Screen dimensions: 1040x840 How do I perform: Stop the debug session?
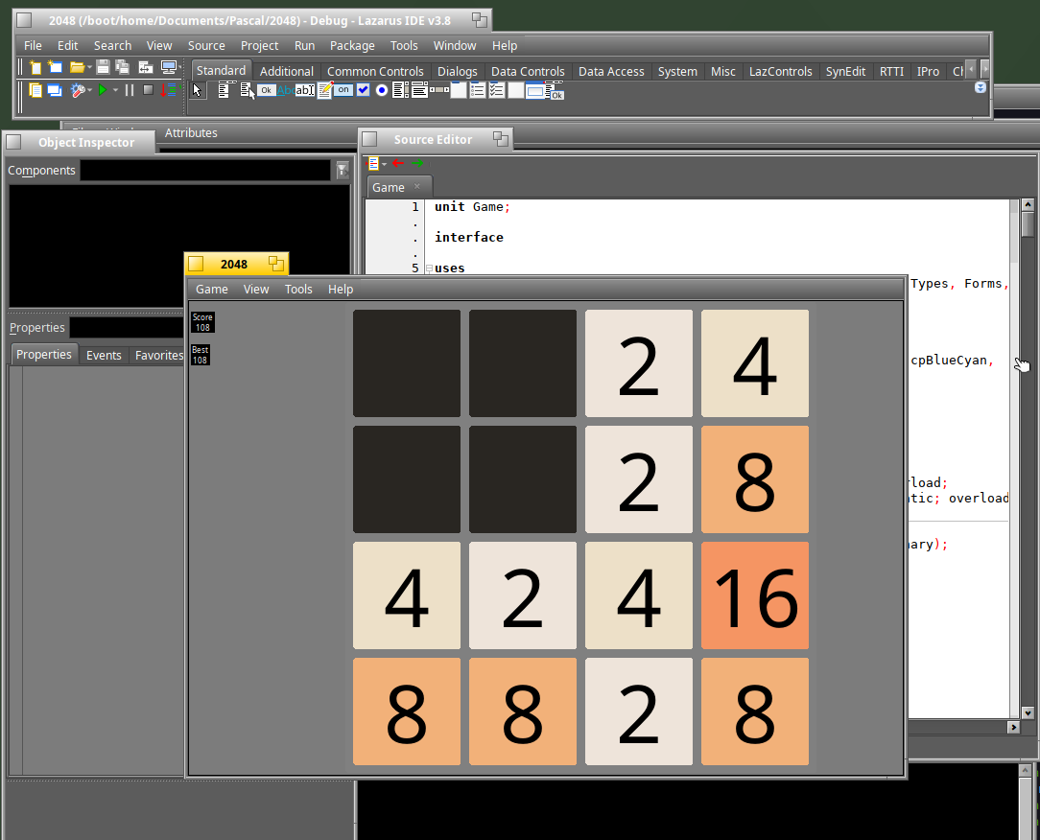(148, 90)
